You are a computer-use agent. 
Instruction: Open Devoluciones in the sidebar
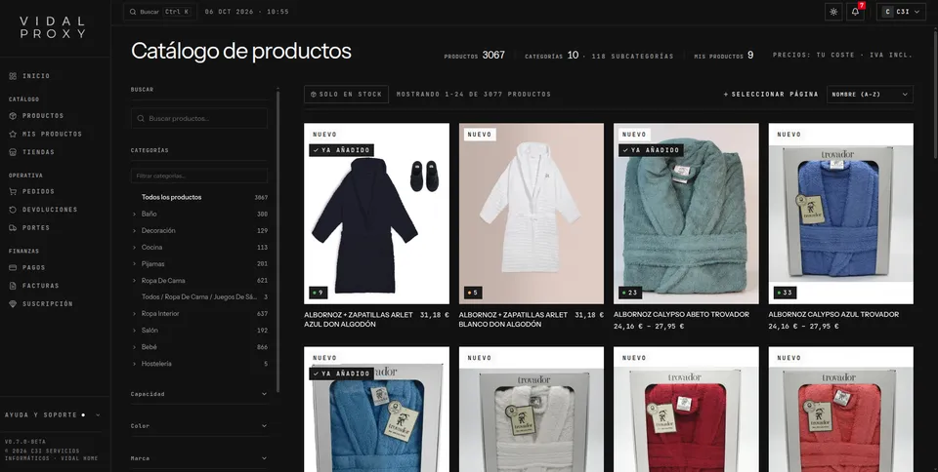50,210
